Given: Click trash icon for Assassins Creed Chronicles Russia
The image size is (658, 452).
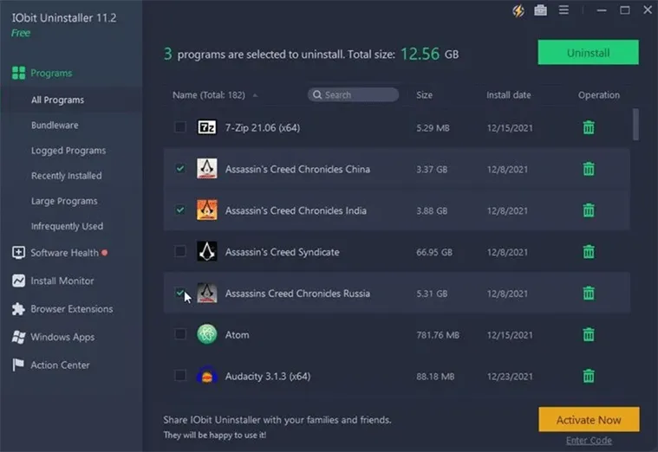Looking at the screenshot, I should click(589, 293).
